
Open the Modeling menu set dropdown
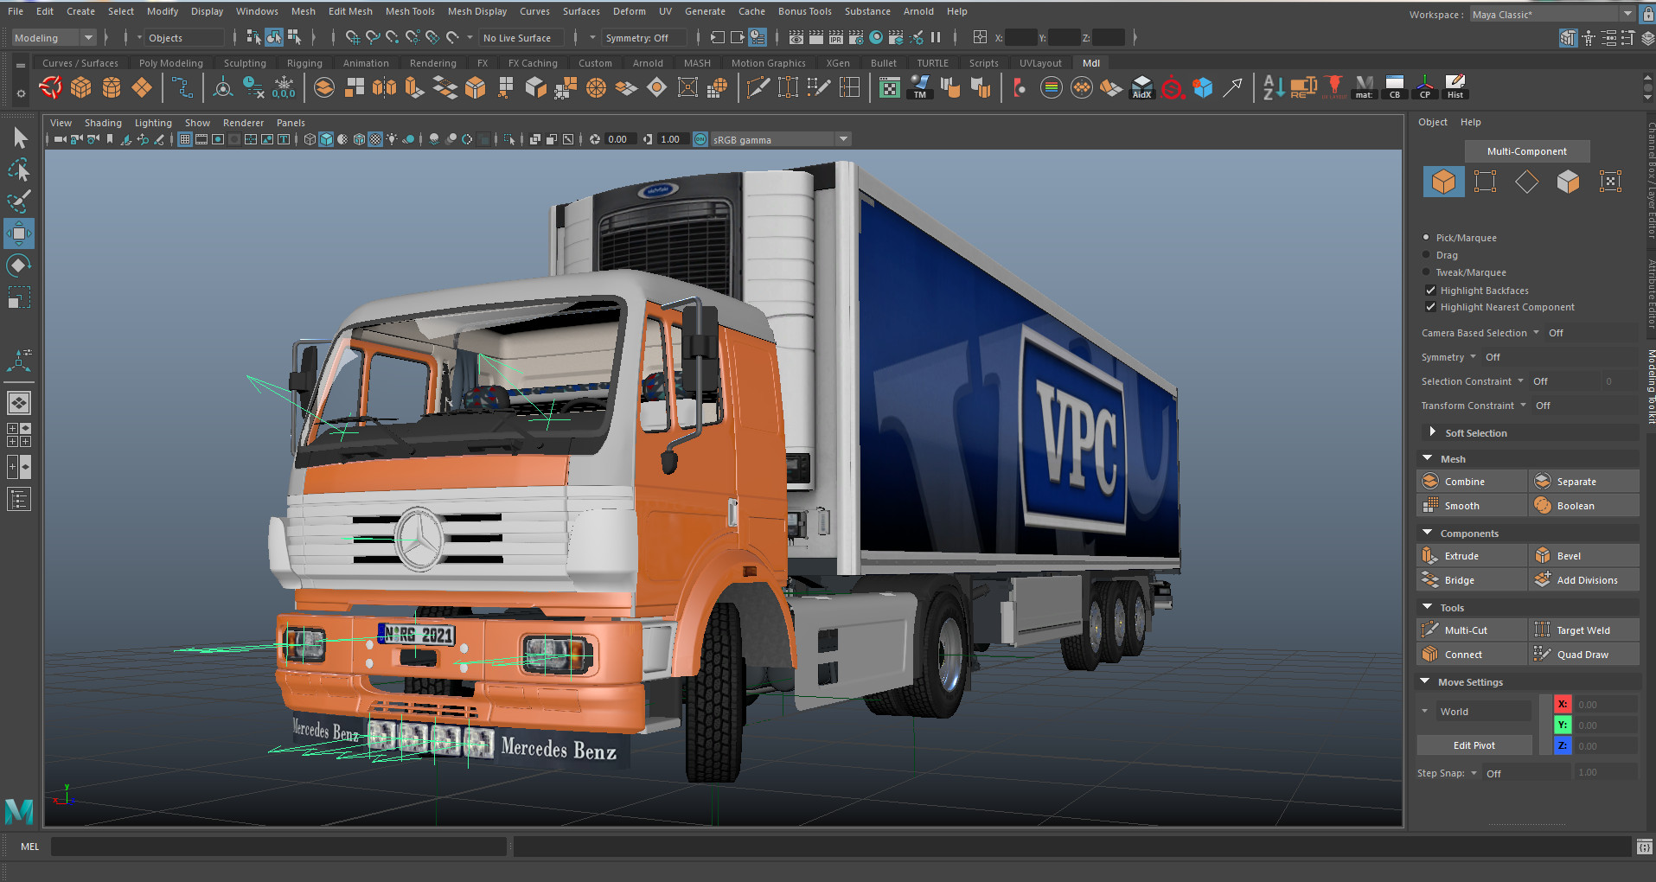(x=54, y=37)
